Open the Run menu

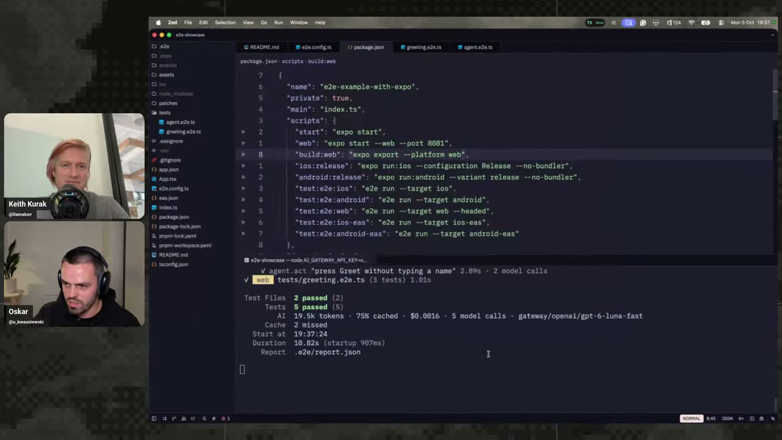pyautogui.click(x=279, y=23)
